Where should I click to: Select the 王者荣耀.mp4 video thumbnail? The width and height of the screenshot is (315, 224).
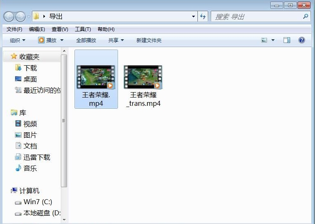pos(96,77)
